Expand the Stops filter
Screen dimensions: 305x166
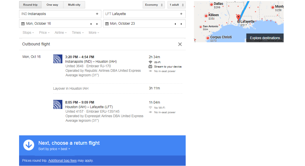click(28, 33)
